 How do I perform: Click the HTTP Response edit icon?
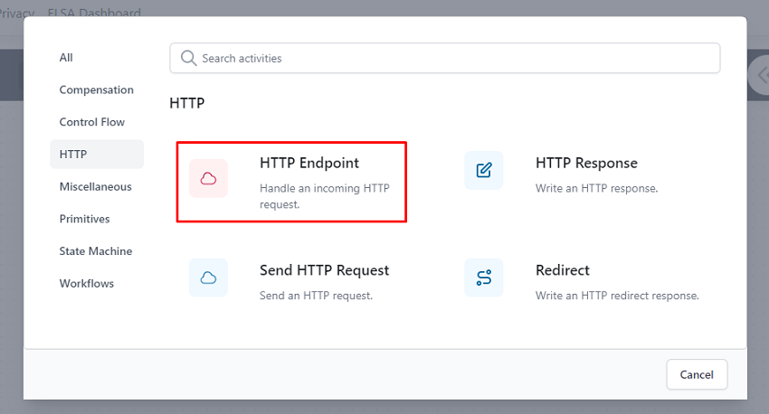pos(484,170)
